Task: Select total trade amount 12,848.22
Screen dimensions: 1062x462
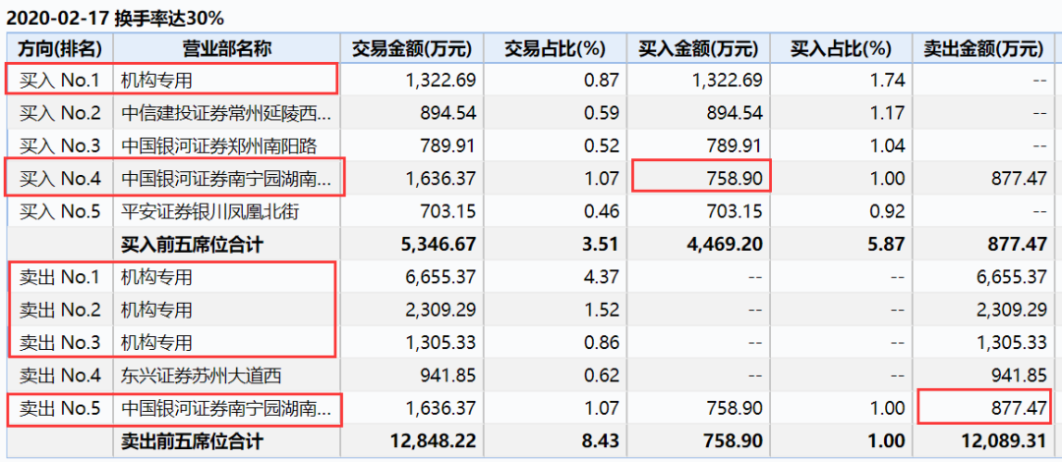Action: (434, 441)
